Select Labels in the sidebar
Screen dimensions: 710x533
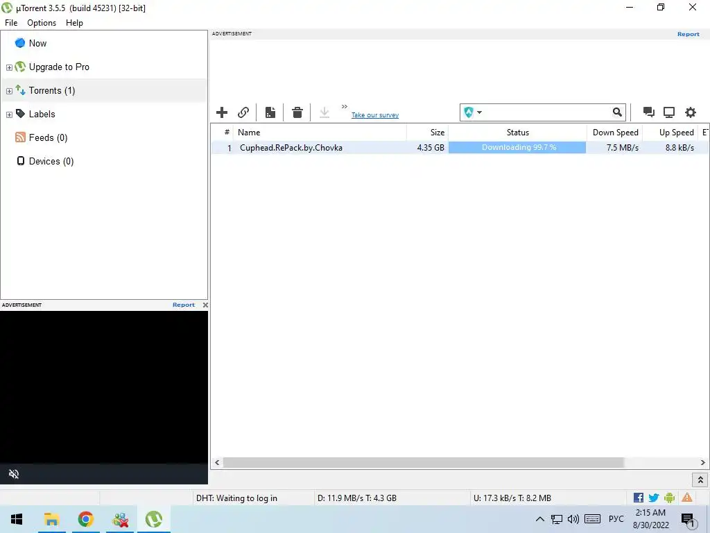point(42,114)
